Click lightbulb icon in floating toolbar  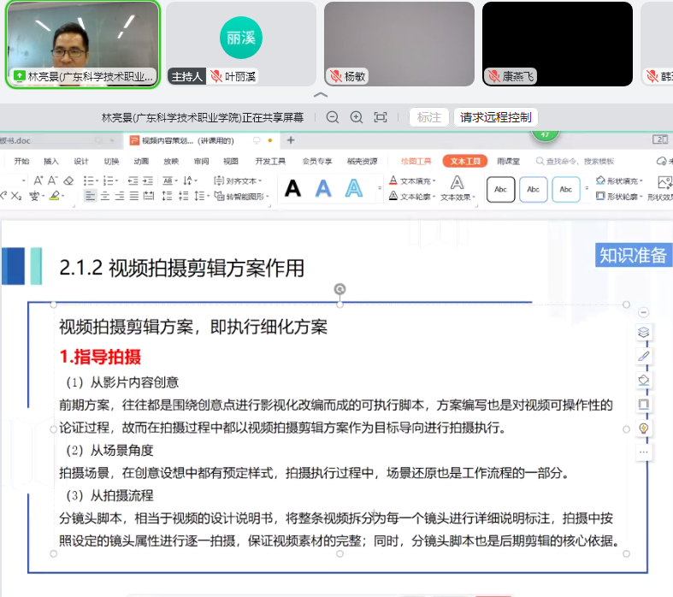[643, 429]
